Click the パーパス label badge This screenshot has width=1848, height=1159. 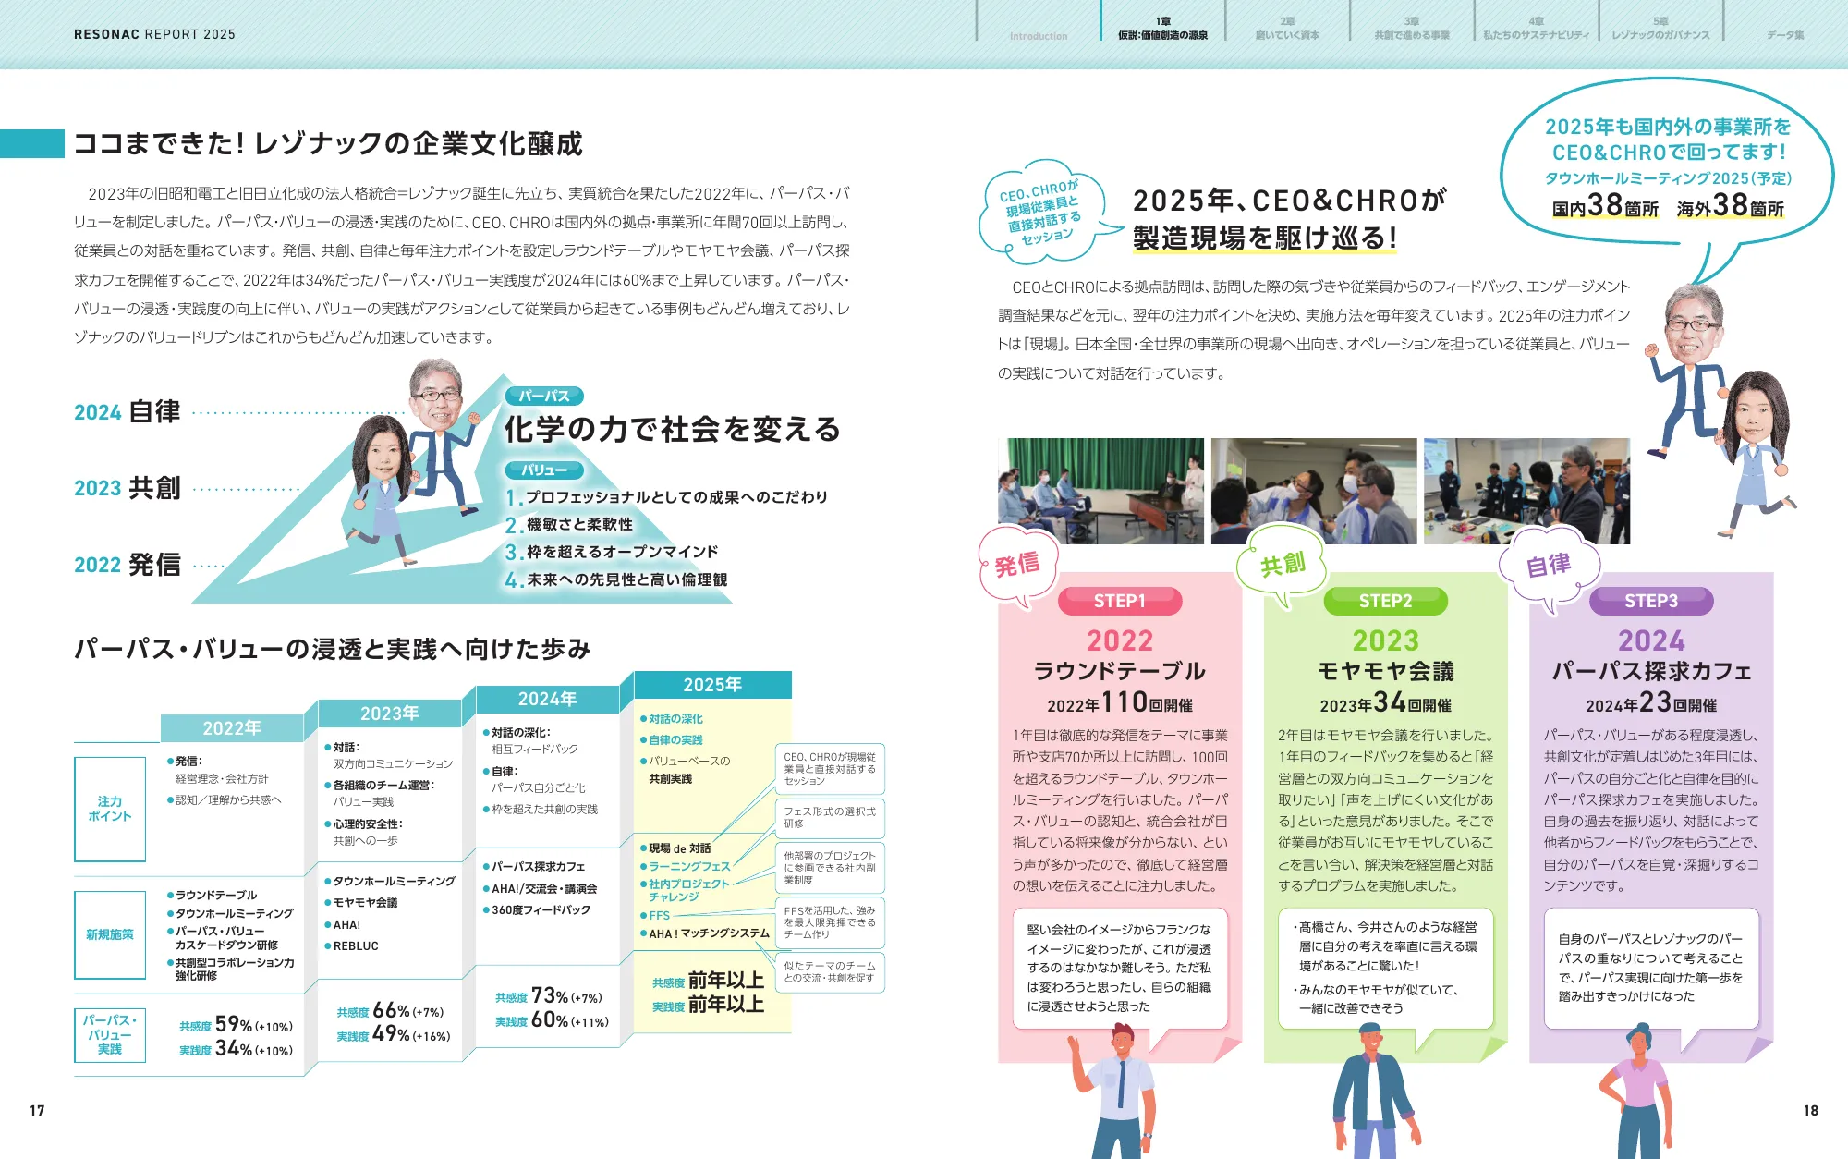coord(544,396)
